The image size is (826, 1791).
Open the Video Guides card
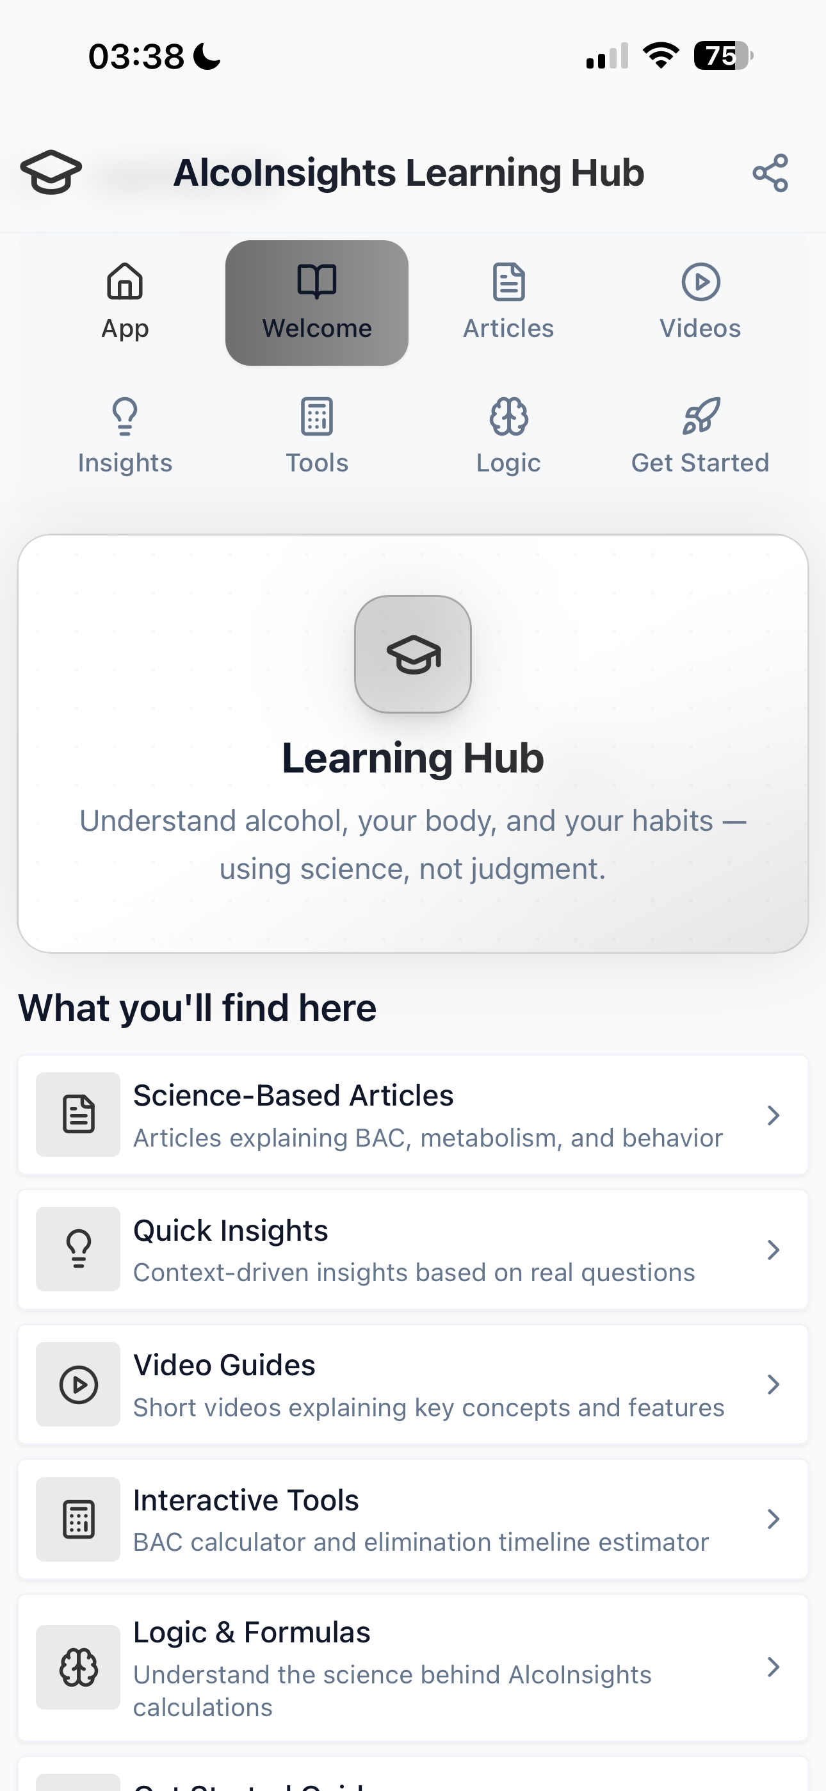413,1384
